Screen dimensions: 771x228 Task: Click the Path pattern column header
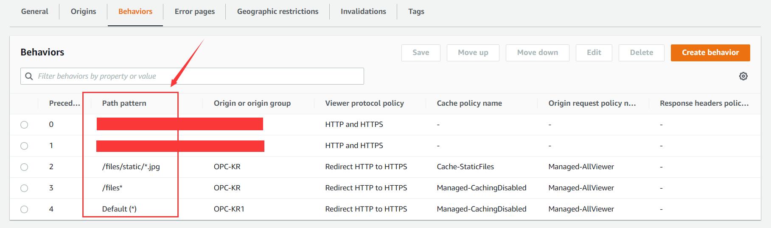124,103
